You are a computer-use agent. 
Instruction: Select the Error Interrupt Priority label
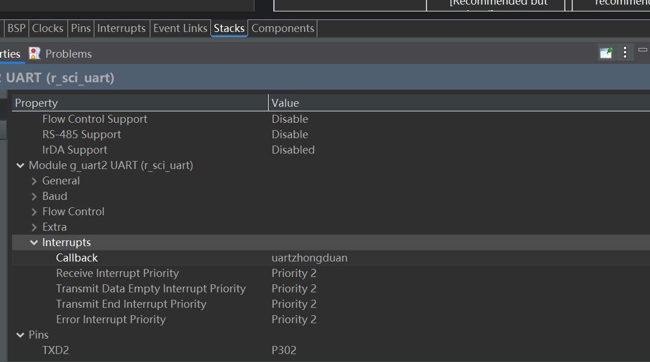coord(111,319)
